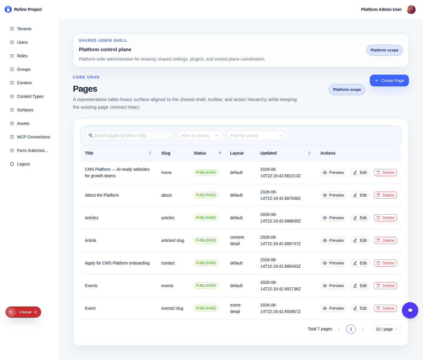Edit the Articles page row

(x=360, y=218)
